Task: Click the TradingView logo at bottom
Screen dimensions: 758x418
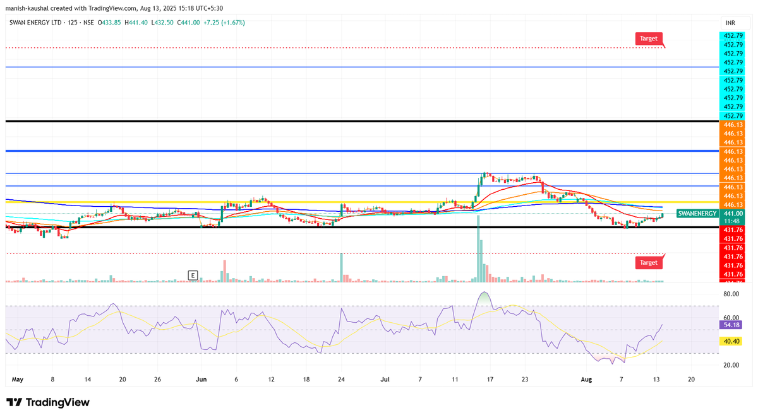Action: (x=48, y=402)
